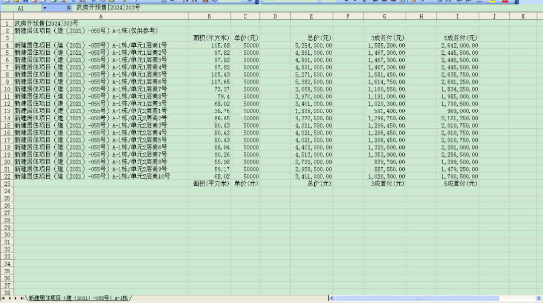
Task: Select row 1 header
Action: click(7, 24)
